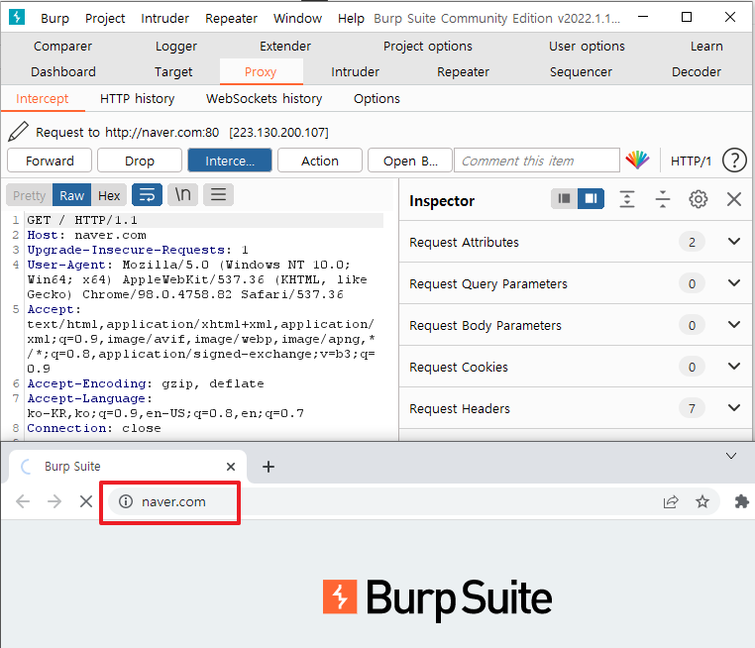Open the Learn tab
This screenshot has width=755, height=648.
(x=706, y=47)
